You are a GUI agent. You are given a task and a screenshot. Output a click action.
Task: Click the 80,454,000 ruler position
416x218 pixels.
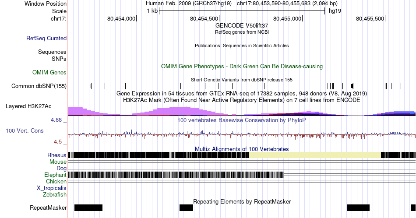121,18
